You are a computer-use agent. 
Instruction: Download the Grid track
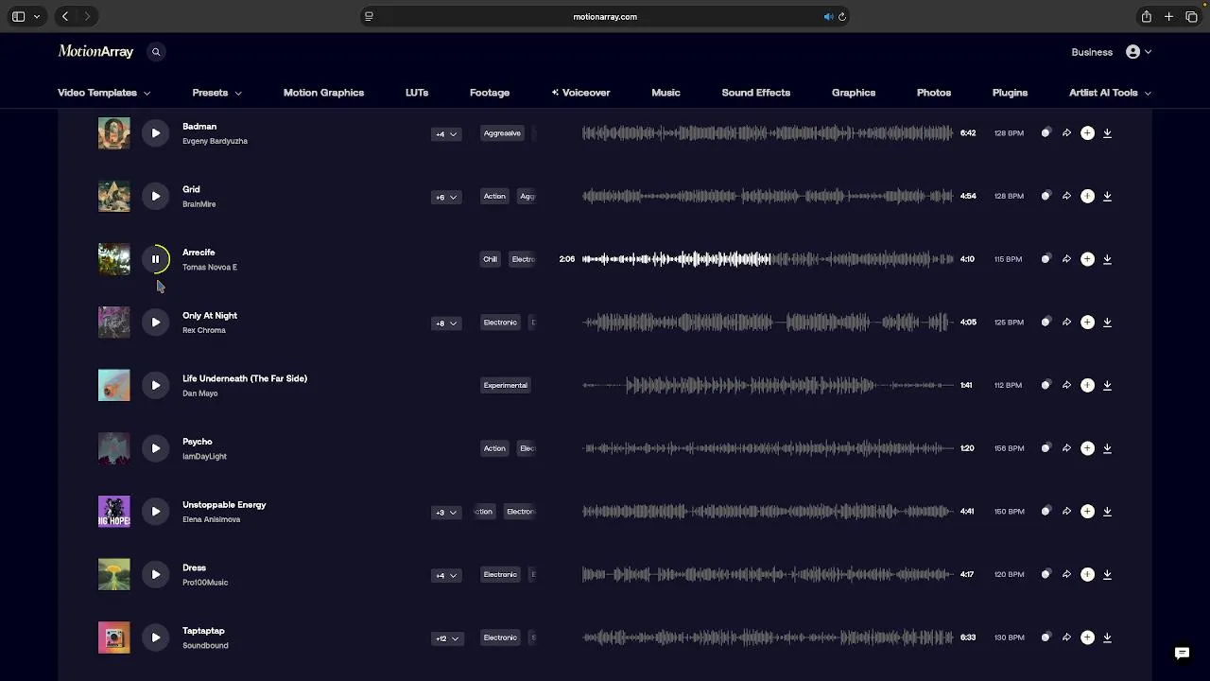pyautogui.click(x=1107, y=196)
